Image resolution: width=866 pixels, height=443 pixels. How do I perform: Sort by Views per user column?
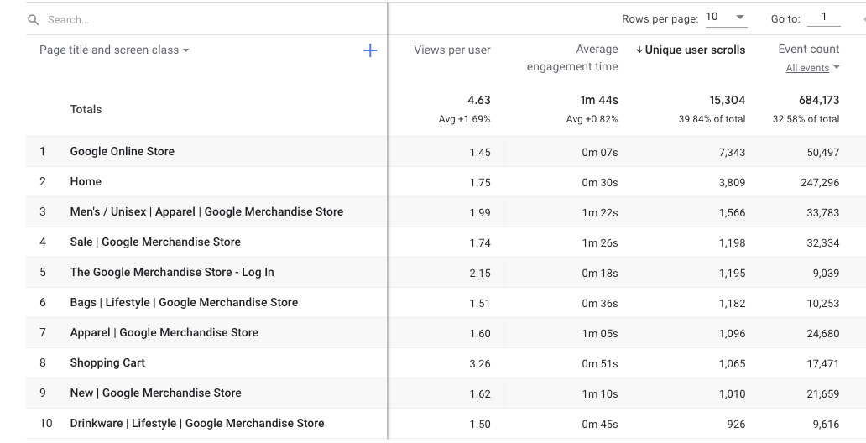(x=451, y=50)
